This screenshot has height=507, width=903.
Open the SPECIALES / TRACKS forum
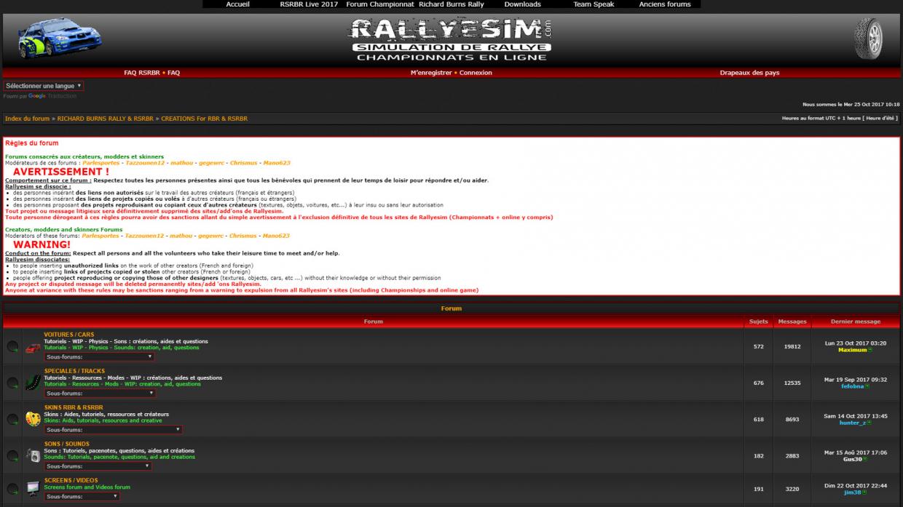74,371
